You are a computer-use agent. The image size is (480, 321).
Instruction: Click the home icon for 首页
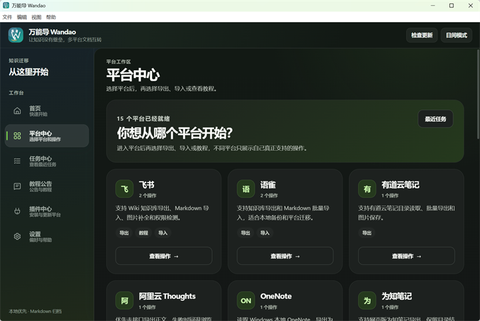click(17, 111)
